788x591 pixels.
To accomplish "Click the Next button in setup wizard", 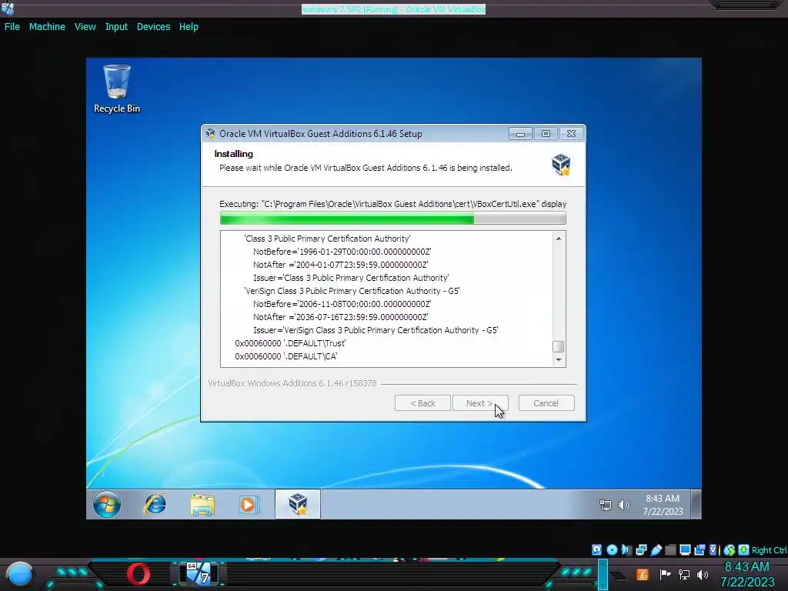I will 480,403.
